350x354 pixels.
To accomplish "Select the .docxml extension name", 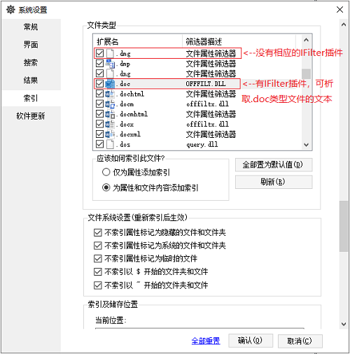I will [x=128, y=134].
